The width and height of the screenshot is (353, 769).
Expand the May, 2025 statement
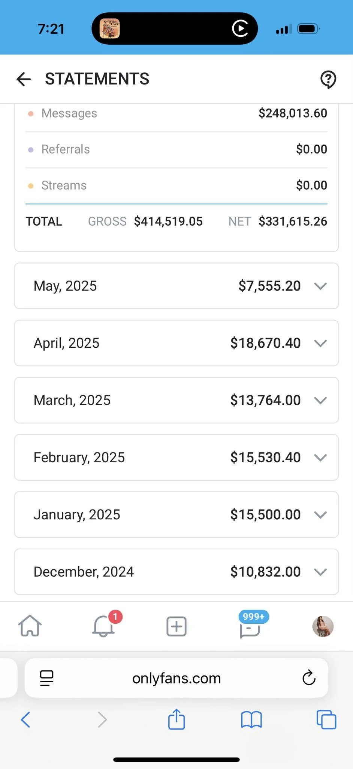click(320, 286)
